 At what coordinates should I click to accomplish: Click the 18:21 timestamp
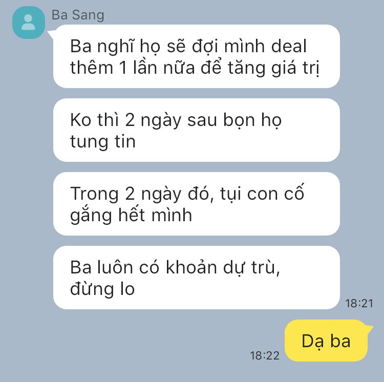pos(359,304)
